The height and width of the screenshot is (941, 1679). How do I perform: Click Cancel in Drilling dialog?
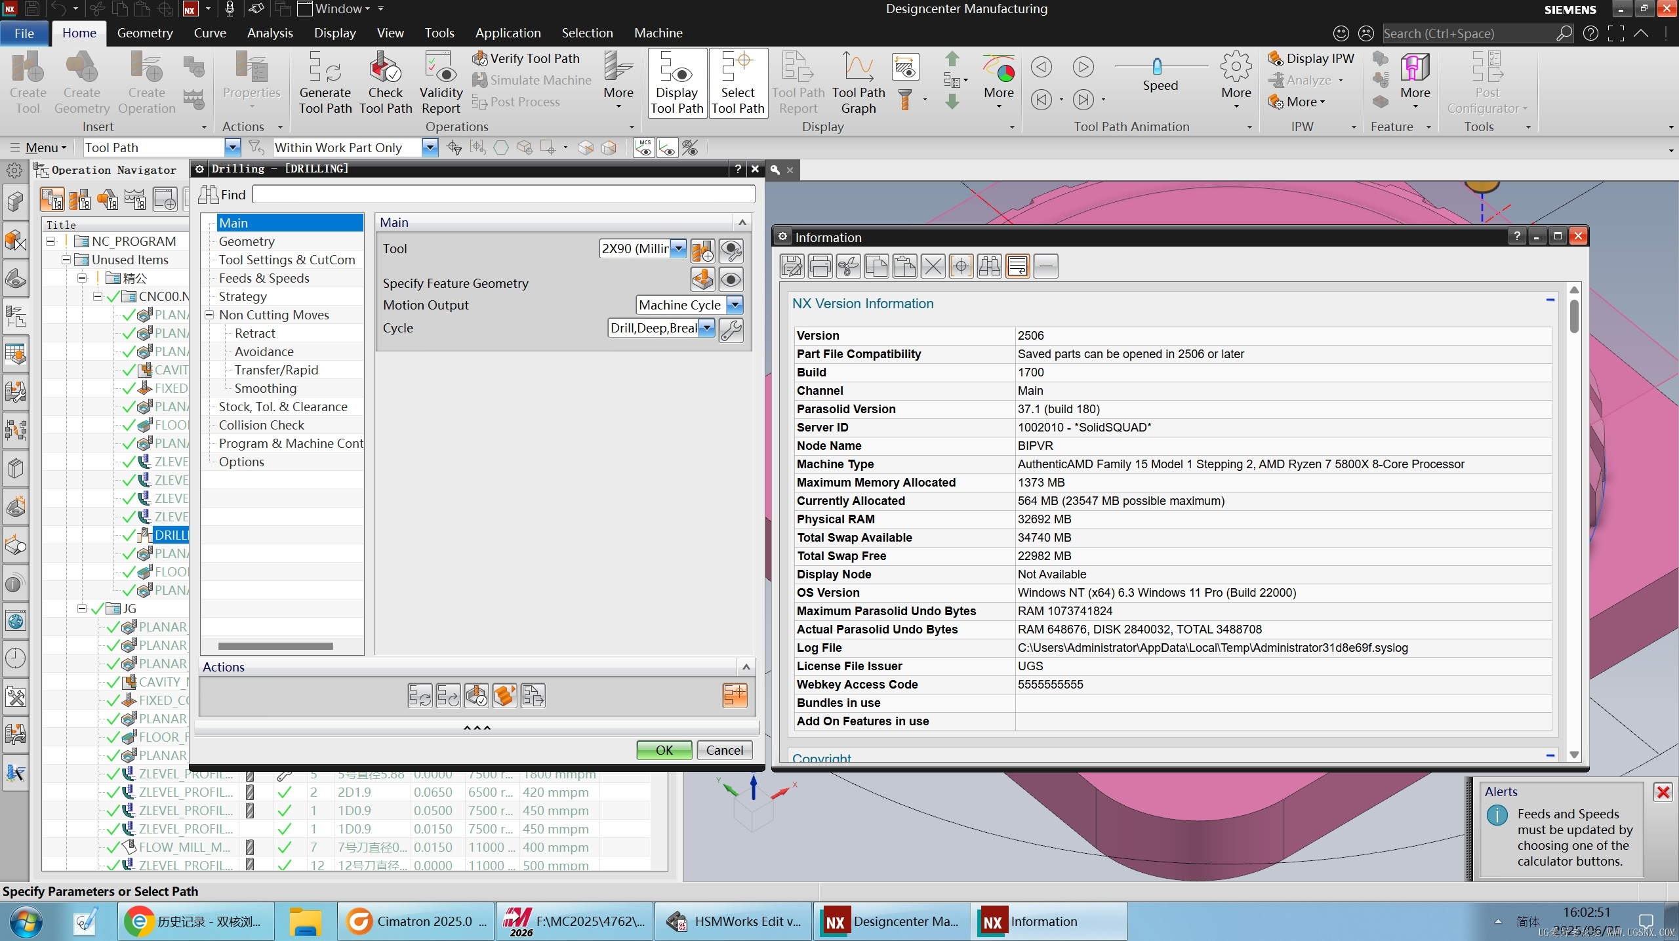[x=724, y=750]
